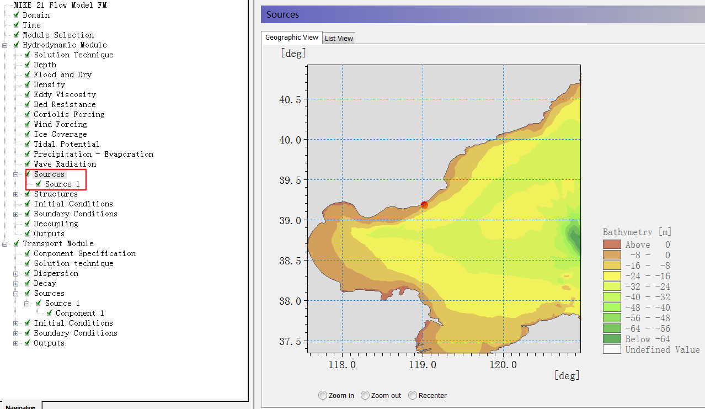Expand the Transport Outputs node

tap(16, 343)
